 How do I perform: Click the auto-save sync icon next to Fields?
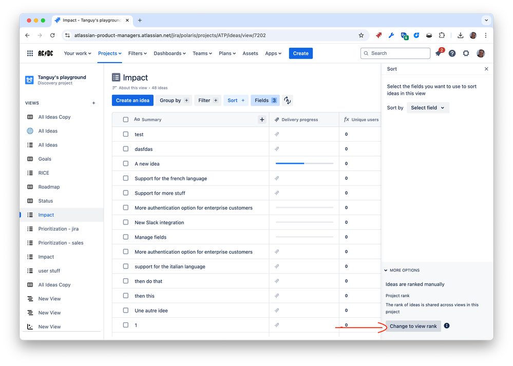tap(287, 101)
